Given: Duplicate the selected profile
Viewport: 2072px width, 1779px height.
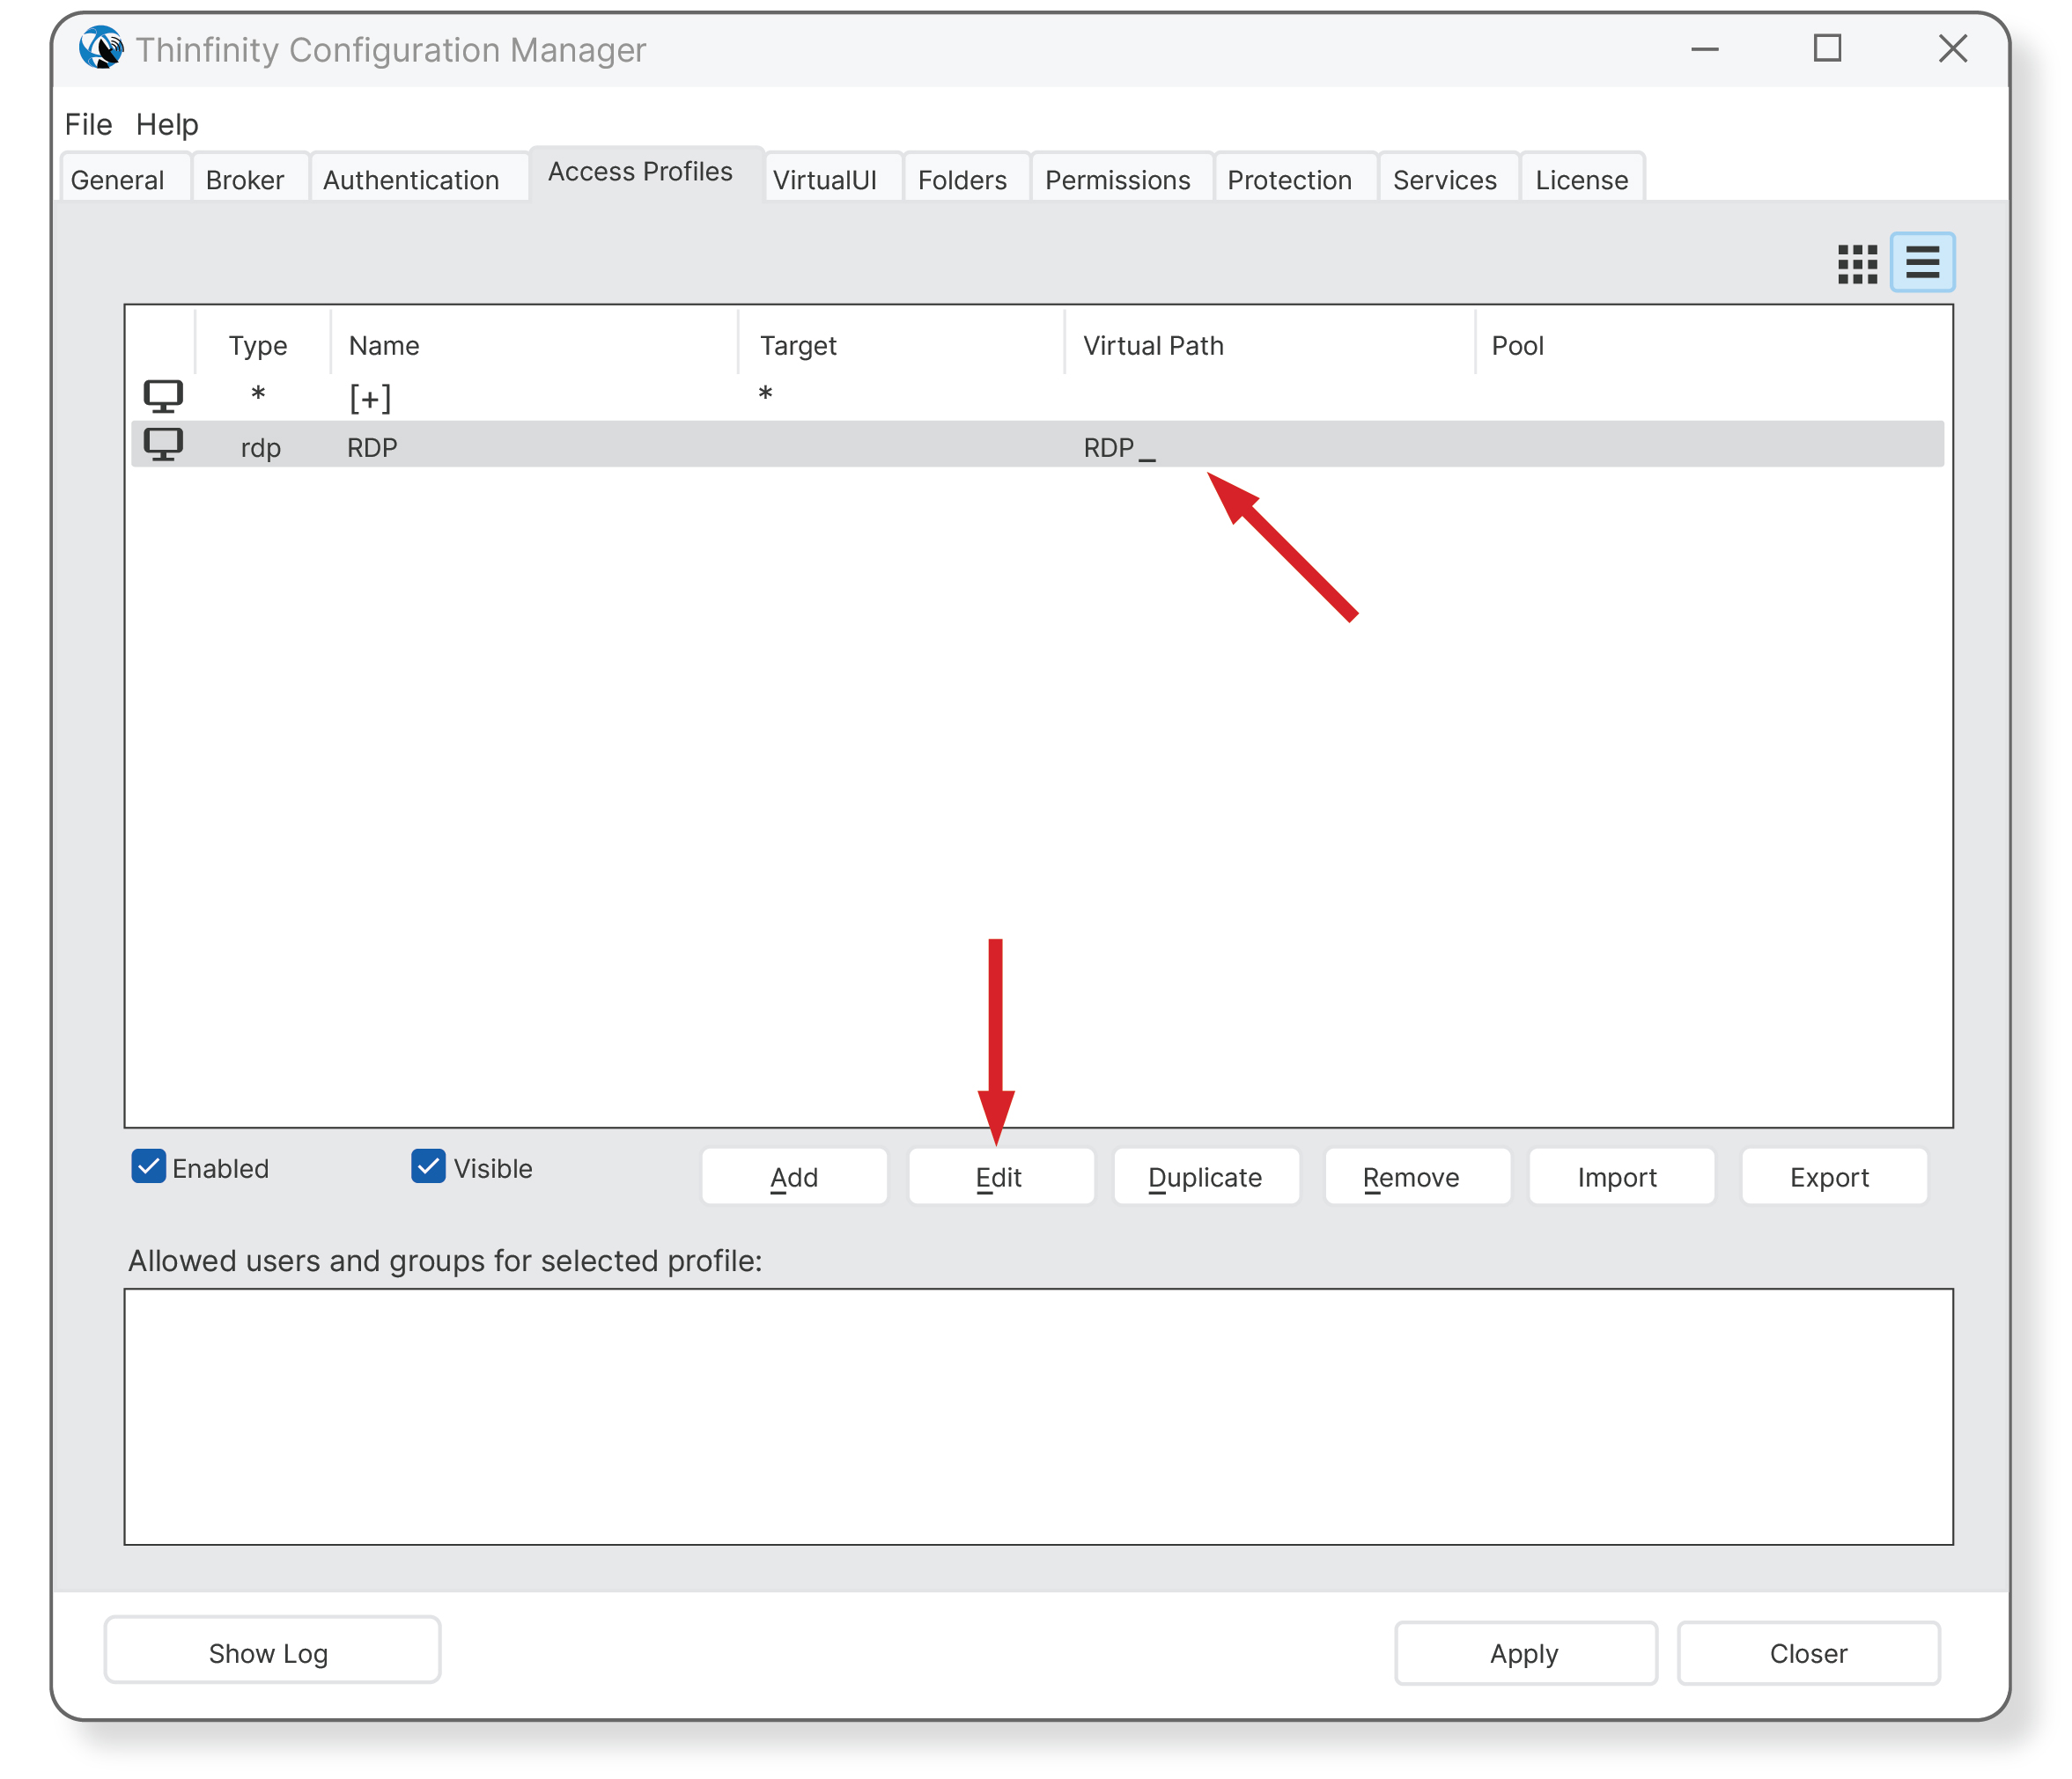Looking at the screenshot, I should [x=1206, y=1176].
